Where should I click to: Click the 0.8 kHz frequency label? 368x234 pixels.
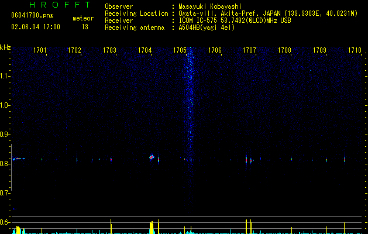point(5,164)
